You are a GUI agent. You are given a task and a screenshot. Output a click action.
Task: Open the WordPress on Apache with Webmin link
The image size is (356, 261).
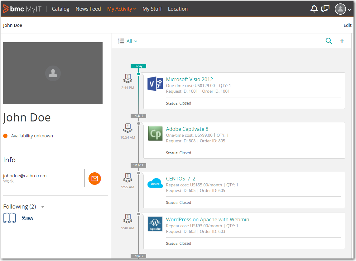click(x=207, y=219)
